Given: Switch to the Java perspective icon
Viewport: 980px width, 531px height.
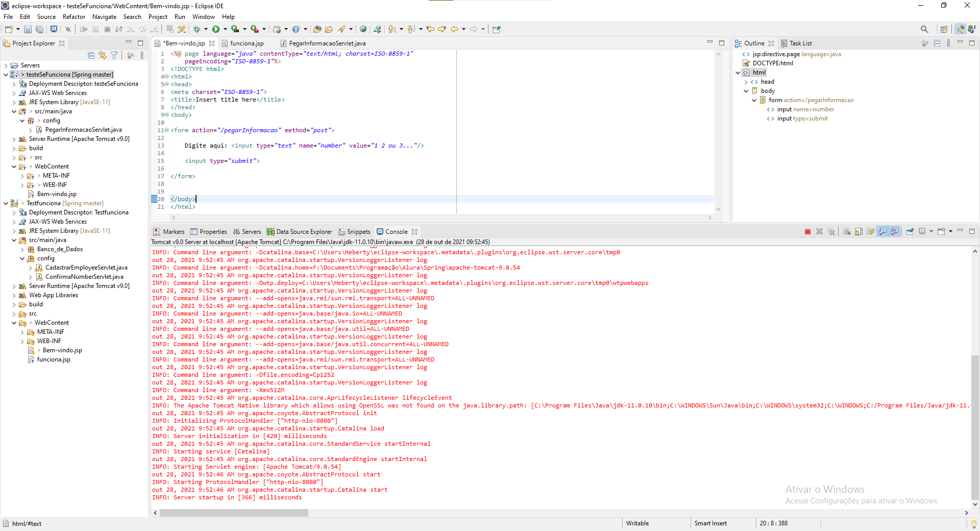Looking at the screenshot, I should tap(971, 29).
